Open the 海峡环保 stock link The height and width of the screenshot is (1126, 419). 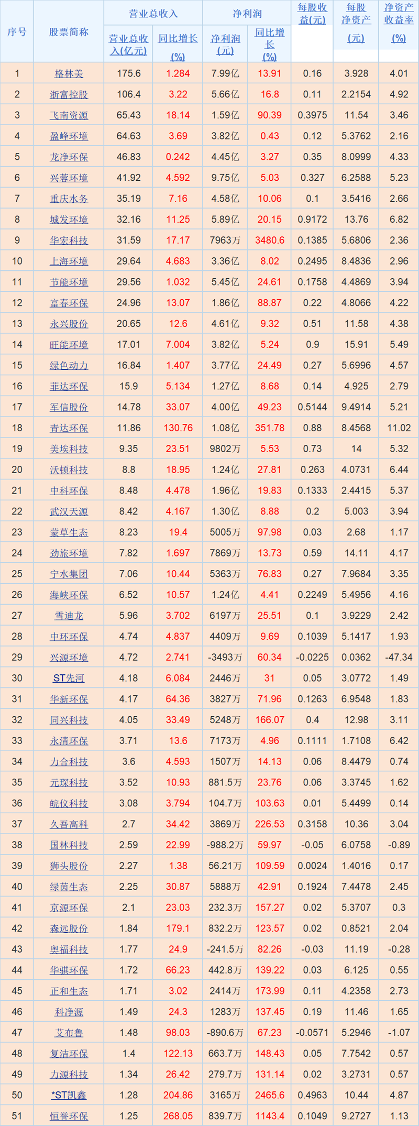pos(69,595)
